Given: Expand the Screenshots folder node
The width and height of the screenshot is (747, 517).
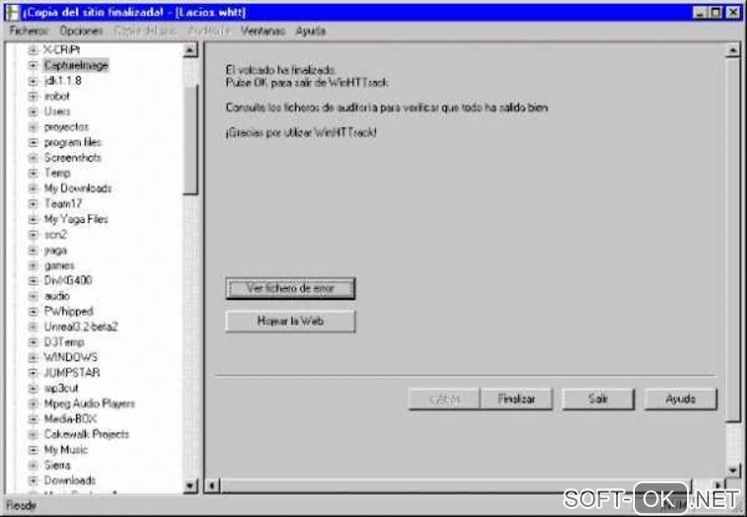Looking at the screenshot, I should click(x=33, y=157).
